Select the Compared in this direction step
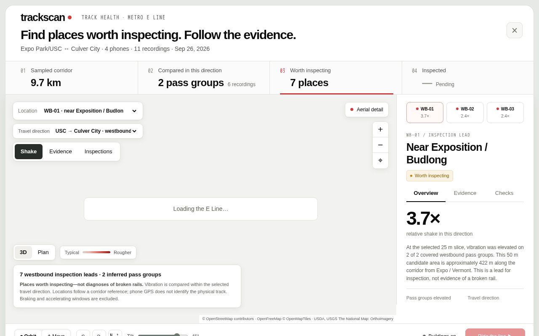The width and height of the screenshot is (539, 336). click(x=204, y=78)
